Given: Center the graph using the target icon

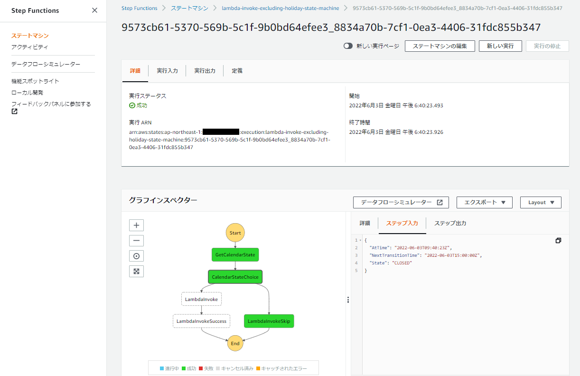Looking at the screenshot, I should pyautogui.click(x=136, y=255).
